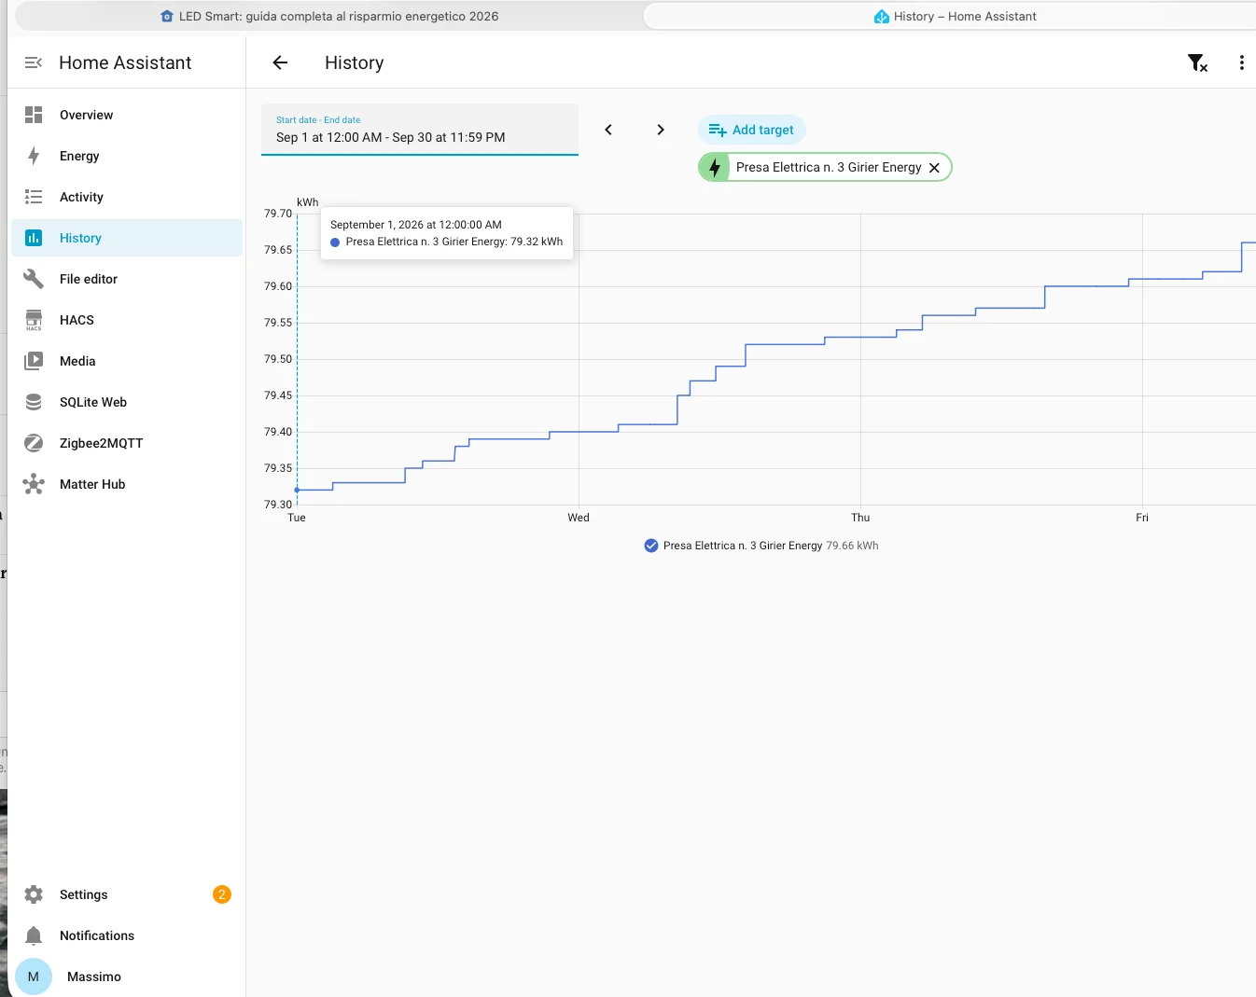The width and height of the screenshot is (1256, 997).
Task: Go back using the arrow beside History
Action: tap(280, 62)
